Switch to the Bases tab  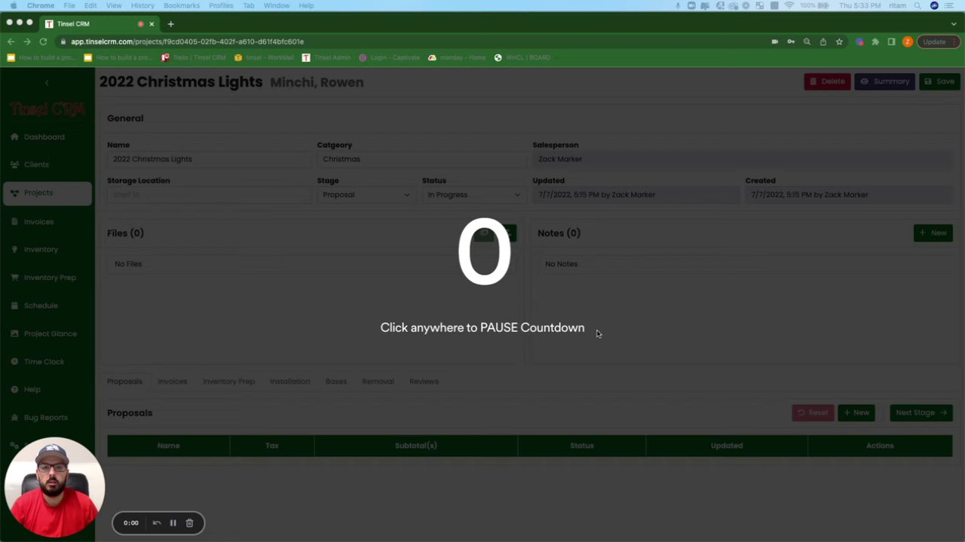(335, 382)
